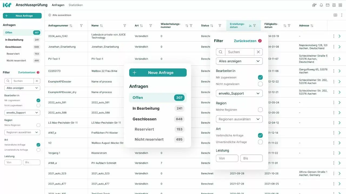346x194 pixels.
Task: Open the mail envelope icon
Action: [x=328, y=5]
